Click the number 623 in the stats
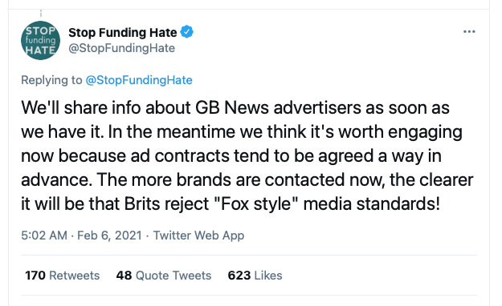 (239, 276)
